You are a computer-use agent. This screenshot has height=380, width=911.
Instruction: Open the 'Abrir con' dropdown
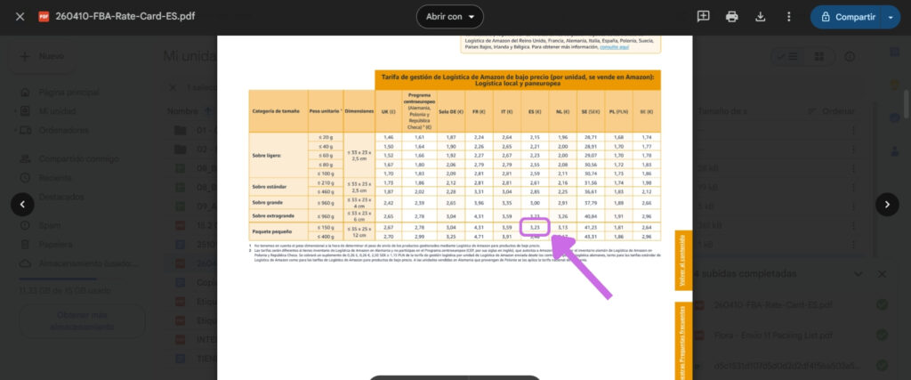[x=449, y=17]
